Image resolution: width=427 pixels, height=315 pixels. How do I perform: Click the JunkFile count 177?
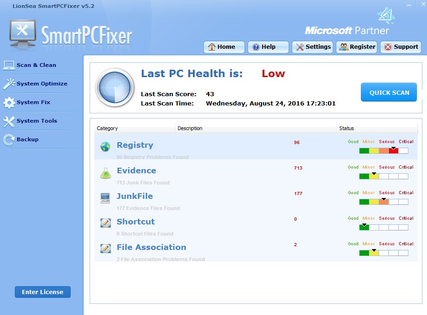pyautogui.click(x=298, y=194)
